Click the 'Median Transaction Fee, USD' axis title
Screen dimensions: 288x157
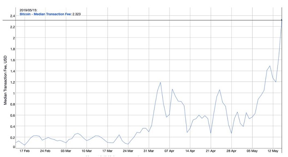click(x=5, y=80)
